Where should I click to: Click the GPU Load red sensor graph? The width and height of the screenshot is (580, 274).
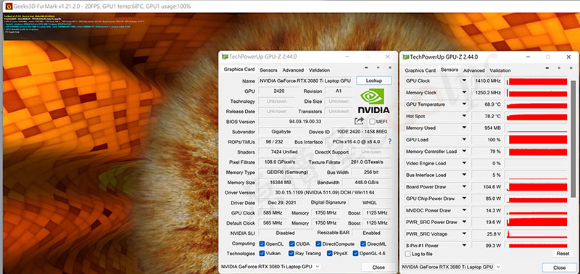536,140
